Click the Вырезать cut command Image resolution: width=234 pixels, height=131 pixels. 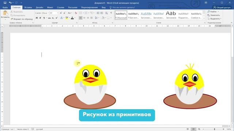click(x=17, y=12)
